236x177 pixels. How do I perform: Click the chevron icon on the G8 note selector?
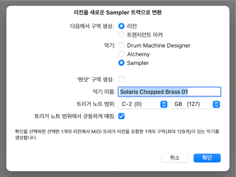pyautogui.click(x=216, y=104)
